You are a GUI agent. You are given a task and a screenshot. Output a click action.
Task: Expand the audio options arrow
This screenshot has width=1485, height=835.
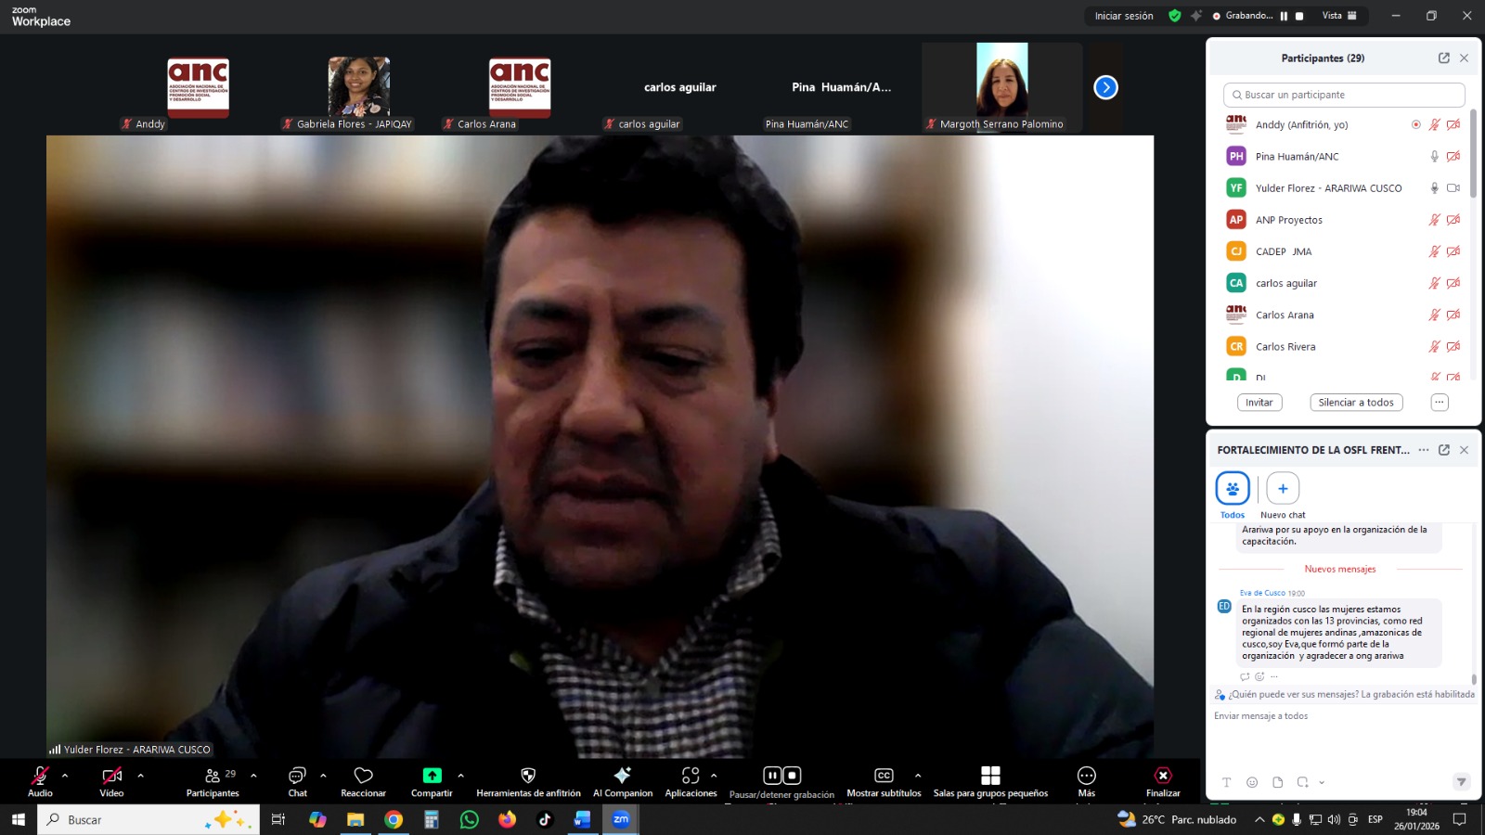point(65,776)
